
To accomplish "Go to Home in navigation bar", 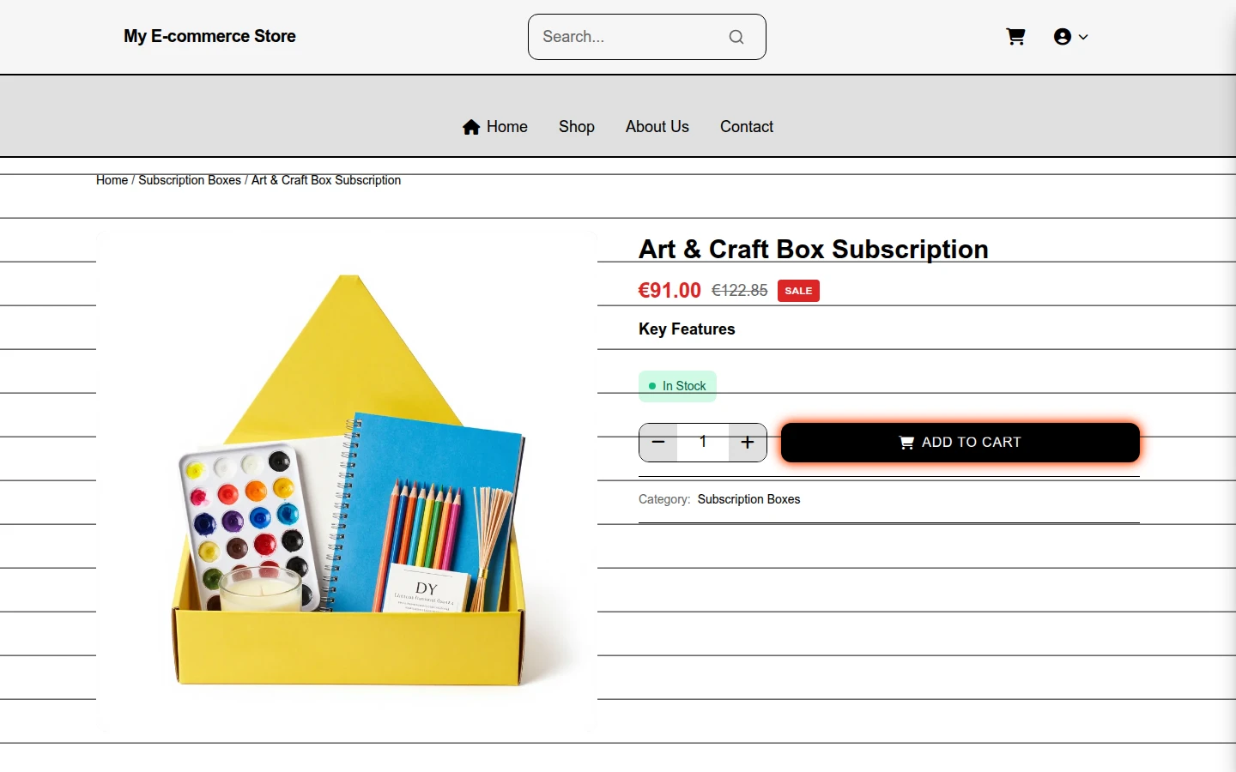I will [495, 127].
